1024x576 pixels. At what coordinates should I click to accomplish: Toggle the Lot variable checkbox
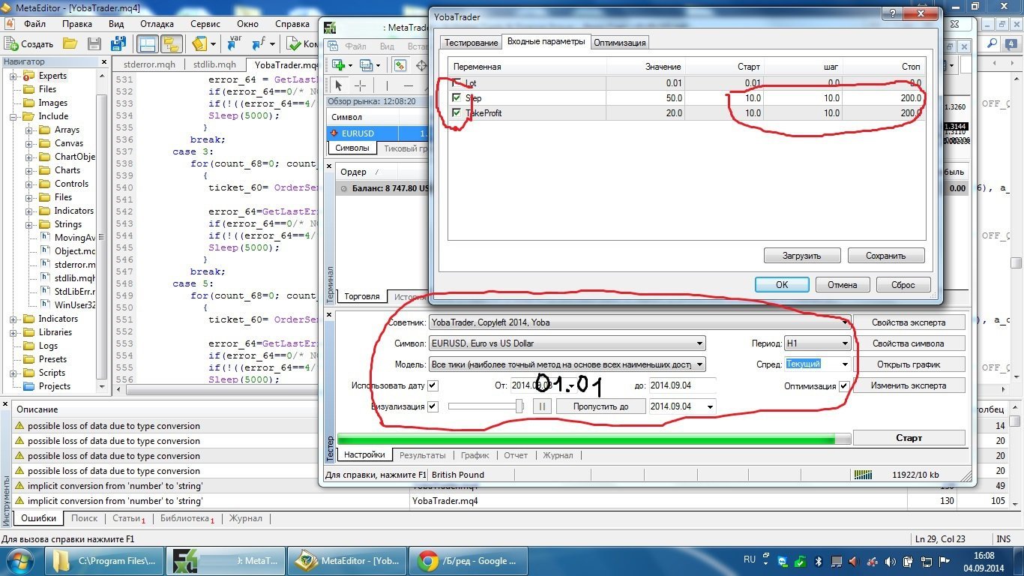(457, 82)
